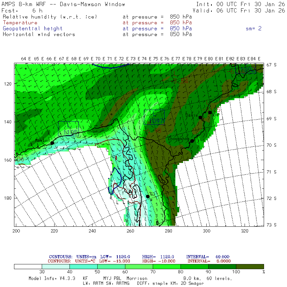This screenshot has width=287, height=287.
Task: Click the boxed 1092 low near 67 S
Action: pos(246,69)
